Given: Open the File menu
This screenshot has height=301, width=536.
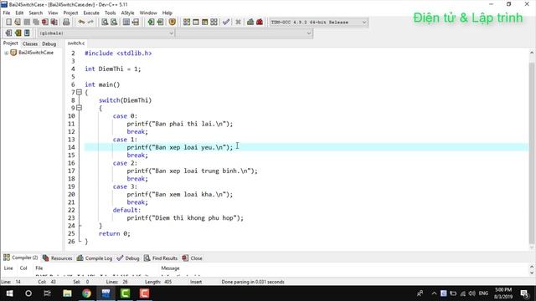Looking at the screenshot, I should pyautogui.click(x=7, y=13).
